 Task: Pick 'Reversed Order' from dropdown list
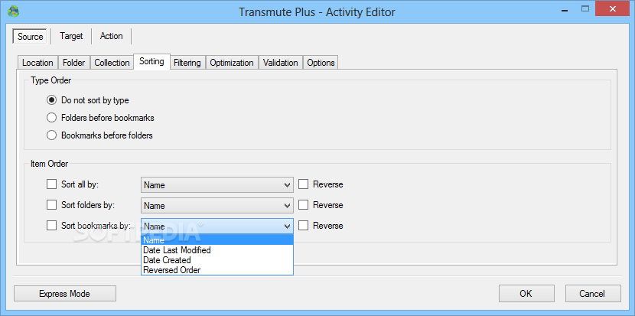click(x=217, y=270)
